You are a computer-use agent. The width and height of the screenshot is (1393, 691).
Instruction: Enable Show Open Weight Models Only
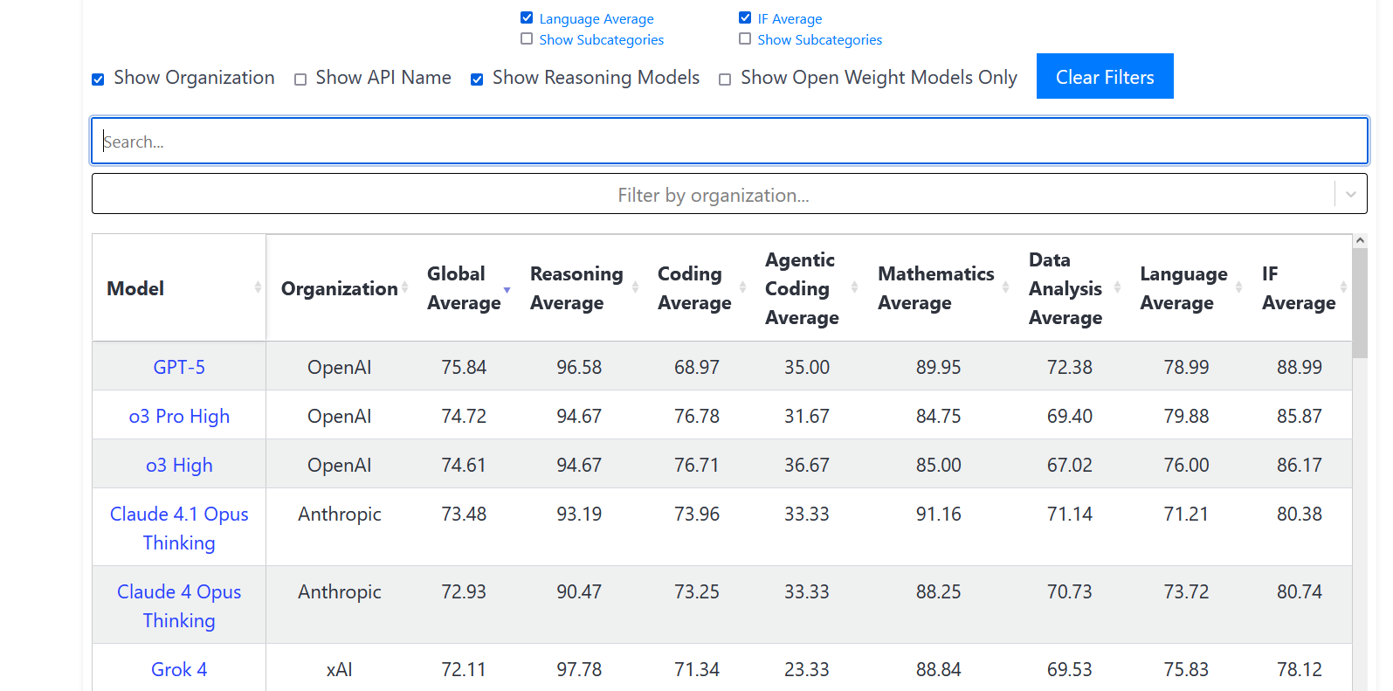725,79
